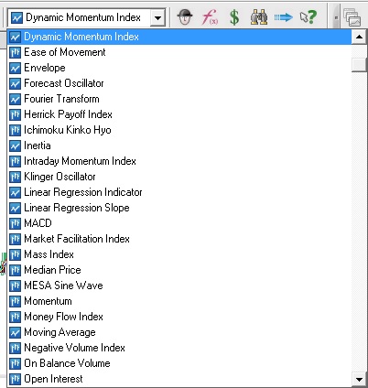Choose Klinger Oscillator
Screen dimensions: 368x388
179,177
